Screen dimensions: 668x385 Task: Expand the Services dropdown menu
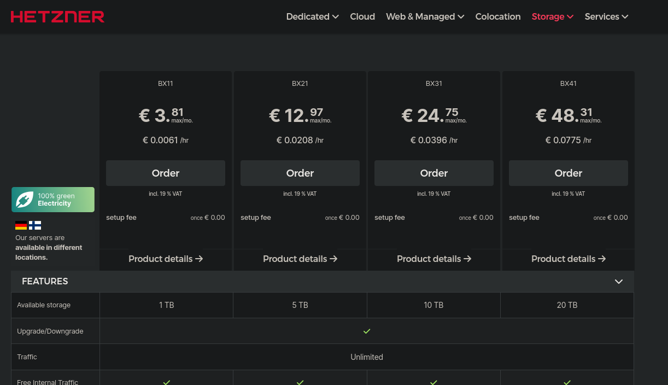coord(606,16)
